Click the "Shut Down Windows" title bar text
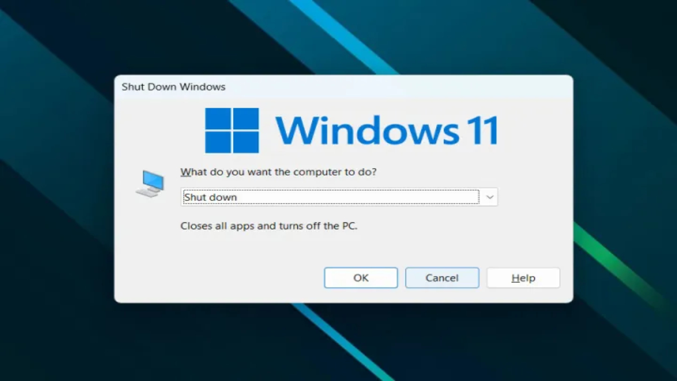The width and height of the screenshot is (677, 381). tap(173, 87)
